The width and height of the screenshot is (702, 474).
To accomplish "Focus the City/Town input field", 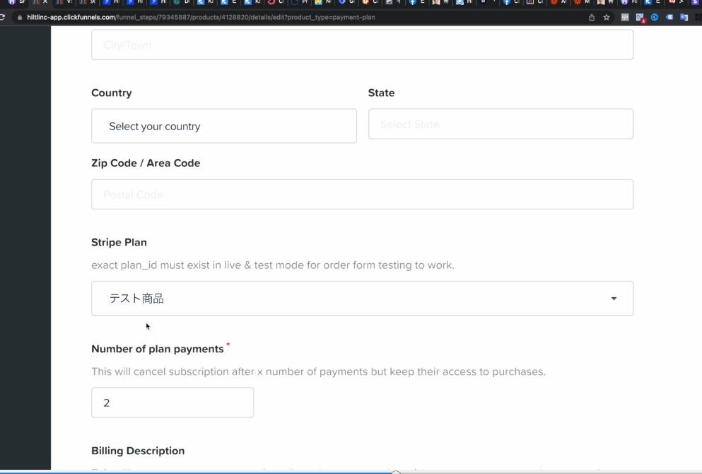I will tap(362, 45).
